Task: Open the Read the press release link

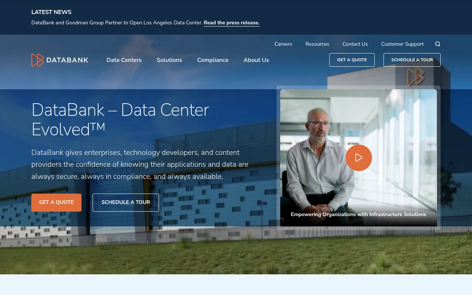Action: pos(232,23)
